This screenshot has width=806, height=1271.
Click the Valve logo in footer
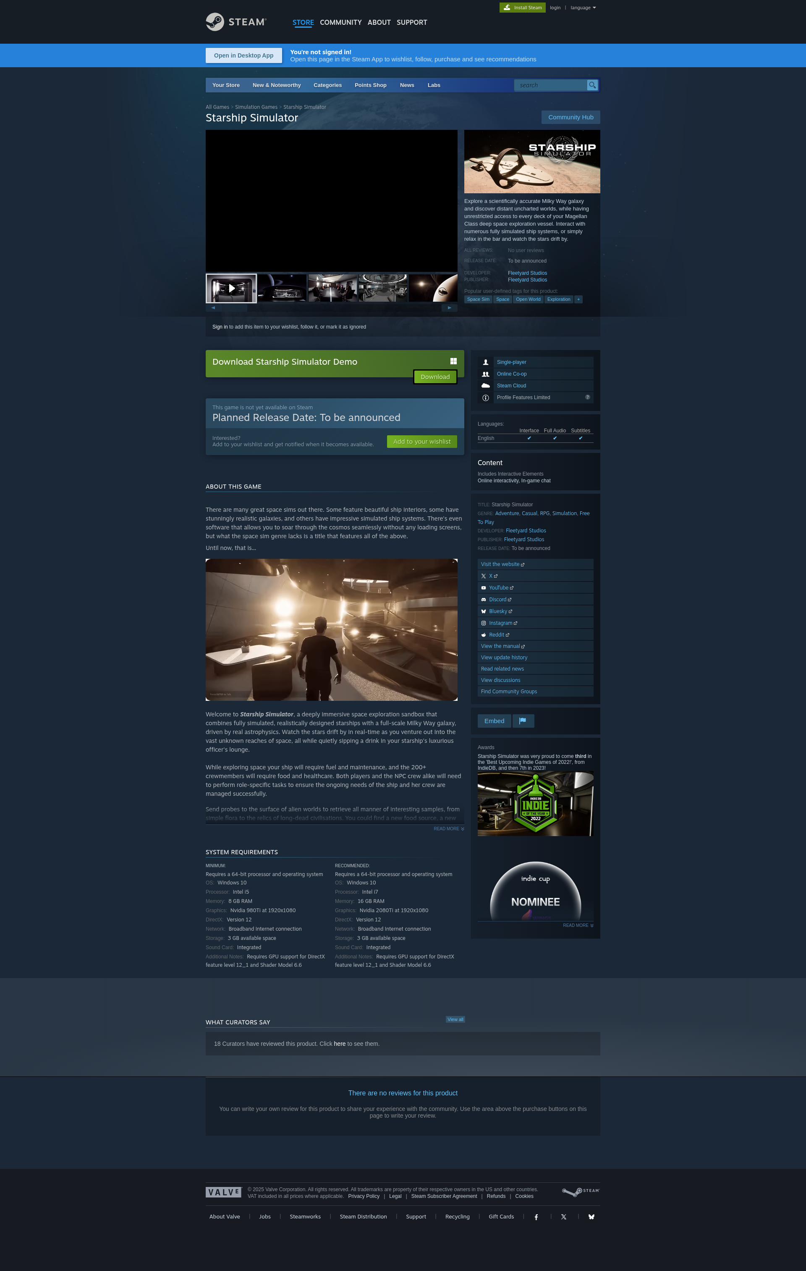(x=224, y=1192)
